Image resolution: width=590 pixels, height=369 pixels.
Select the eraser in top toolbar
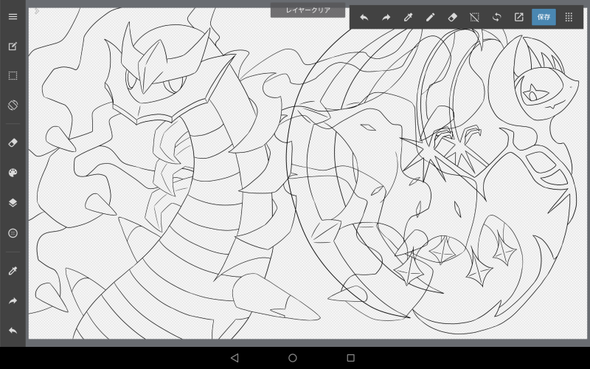(452, 17)
